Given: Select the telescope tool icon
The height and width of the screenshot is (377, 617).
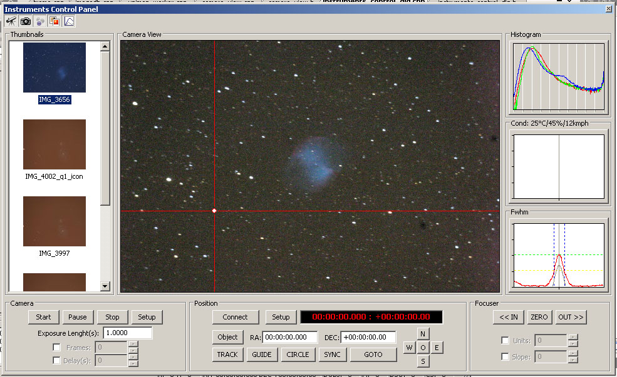Looking at the screenshot, I should pyautogui.click(x=11, y=21).
